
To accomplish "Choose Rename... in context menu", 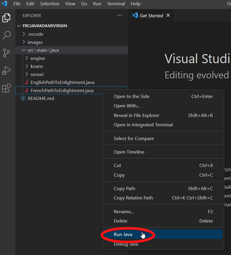I will click(x=163, y=212).
